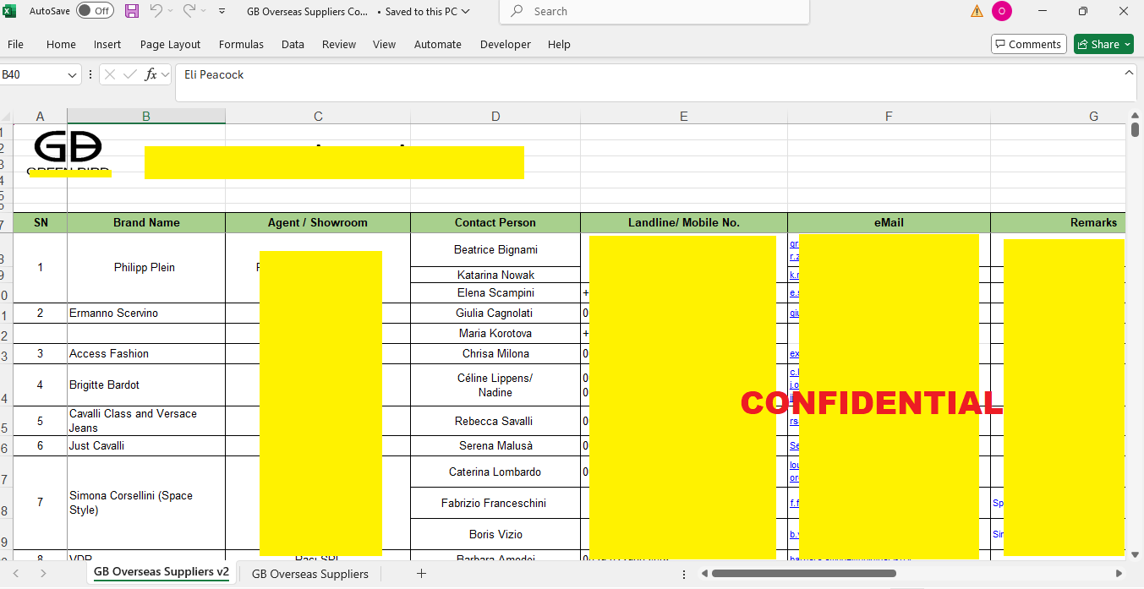Open the File menu
Image resolution: width=1144 pixels, height=589 pixels.
pos(15,44)
